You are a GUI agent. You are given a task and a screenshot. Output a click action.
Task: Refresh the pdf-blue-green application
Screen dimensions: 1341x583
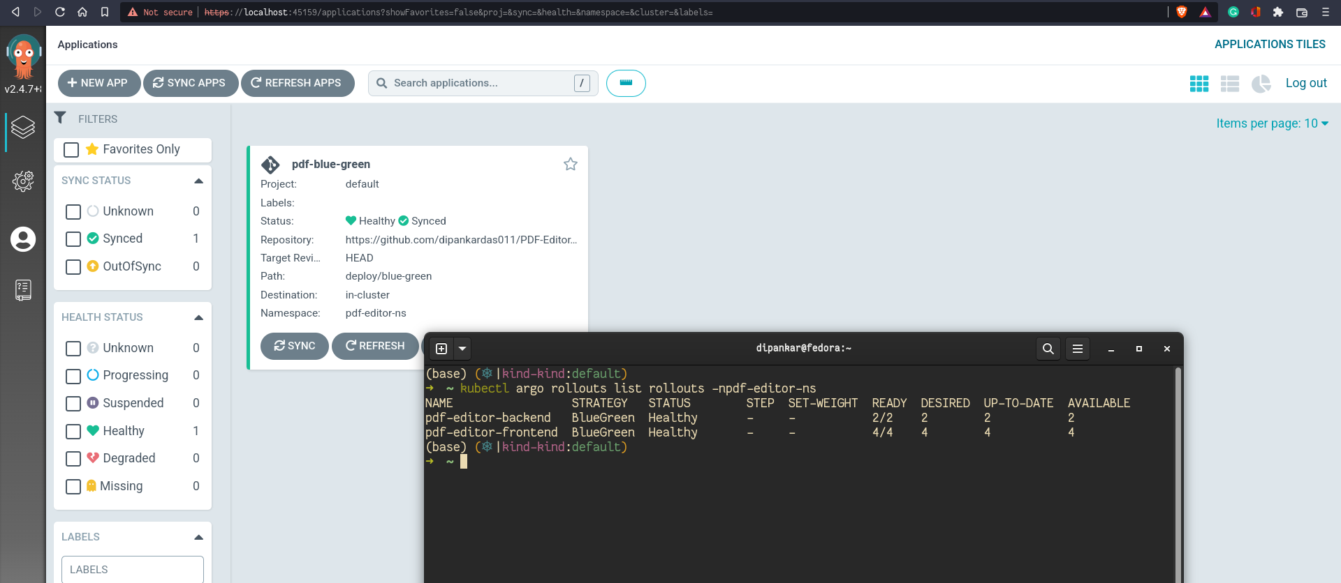(375, 346)
